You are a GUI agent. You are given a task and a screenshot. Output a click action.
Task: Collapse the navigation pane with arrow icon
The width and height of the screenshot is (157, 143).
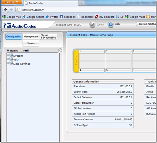(60, 51)
